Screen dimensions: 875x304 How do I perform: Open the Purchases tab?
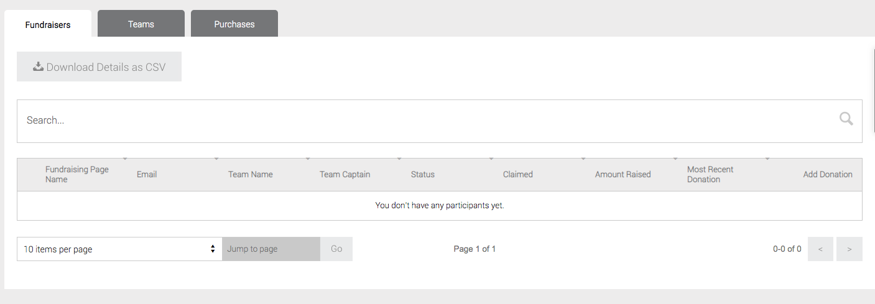pyautogui.click(x=234, y=24)
